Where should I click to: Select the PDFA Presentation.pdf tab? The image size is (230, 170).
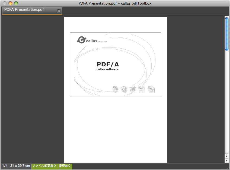pyautogui.click(x=32, y=11)
